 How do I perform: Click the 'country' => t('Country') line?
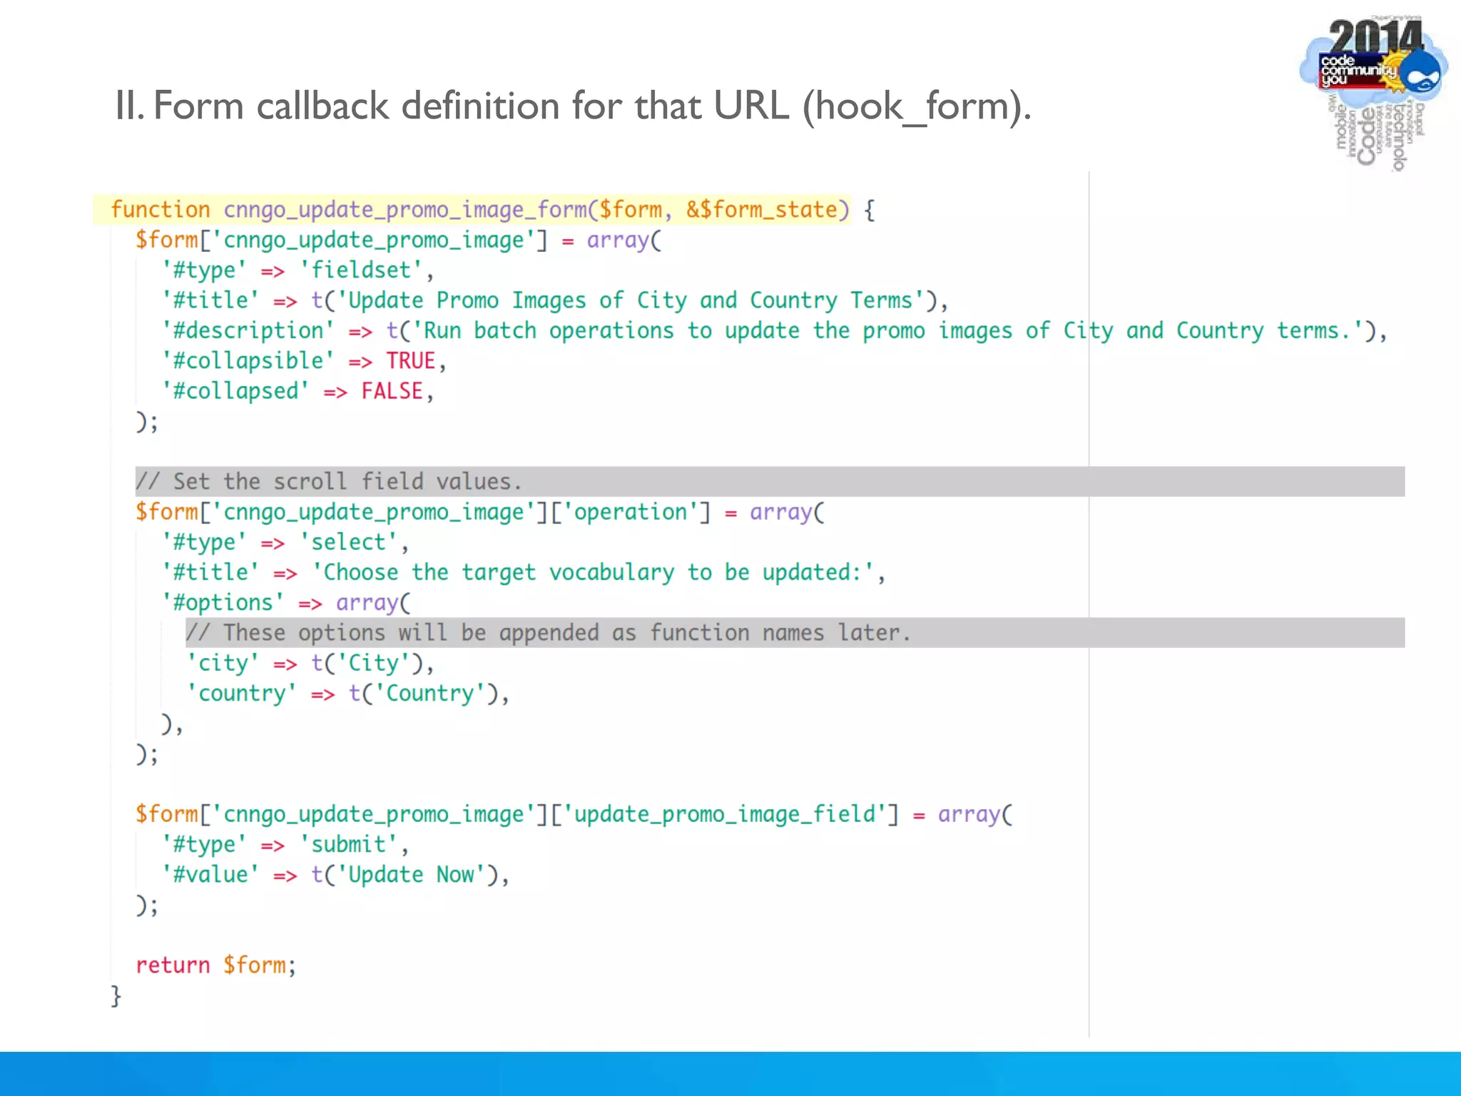348,694
